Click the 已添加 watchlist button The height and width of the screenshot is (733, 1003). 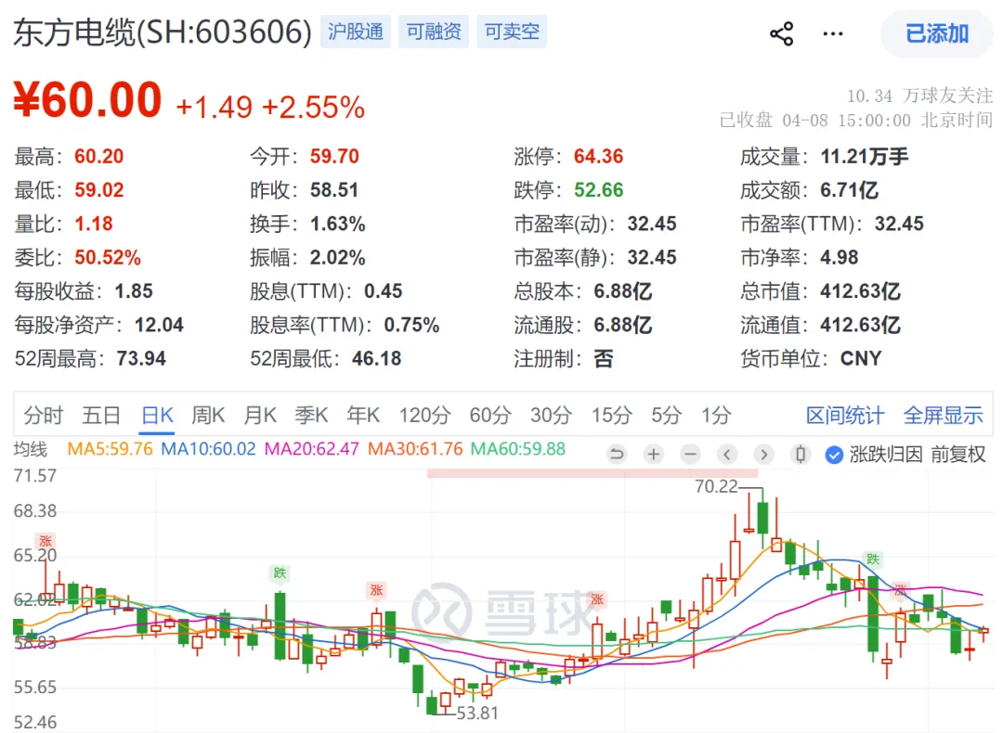click(937, 33)
